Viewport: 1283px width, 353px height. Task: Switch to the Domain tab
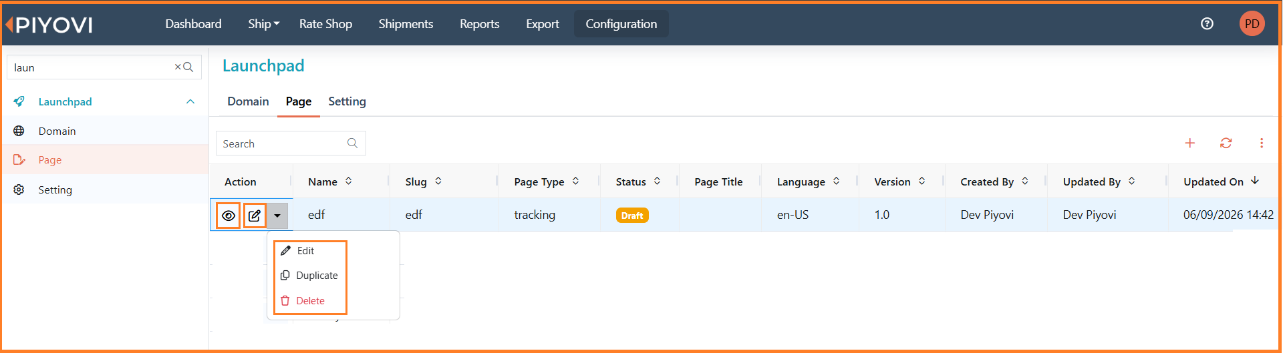(248, 101)
